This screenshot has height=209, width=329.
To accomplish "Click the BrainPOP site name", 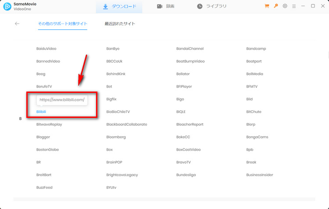I will click(114, 162).
